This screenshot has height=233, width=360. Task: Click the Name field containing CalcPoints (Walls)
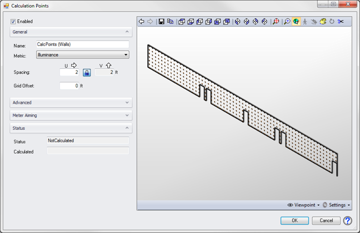coord(82,44)
